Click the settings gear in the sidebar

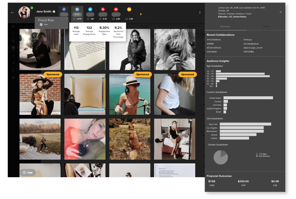pyautogui.click(x=13, y=77)
